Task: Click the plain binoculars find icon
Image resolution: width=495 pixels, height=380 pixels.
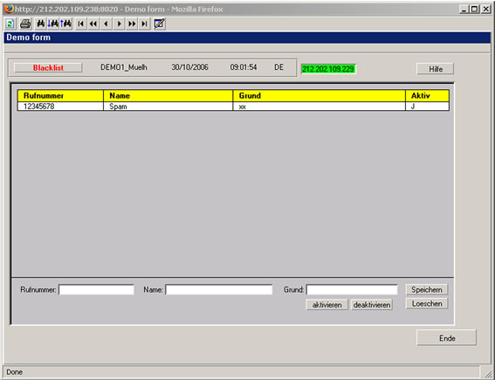Action: point(41,24)
